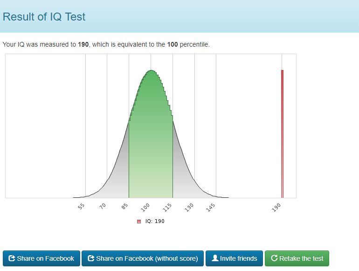Image resolution: width=359 pixels, height=271 pixels.
Task: Click the red IQ 190 bar in chart
Action: pyautogui.click(x=282, y=134)
